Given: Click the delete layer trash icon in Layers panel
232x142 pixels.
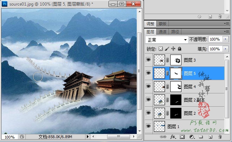Looking at the screenshot, I should pos(220,137).
